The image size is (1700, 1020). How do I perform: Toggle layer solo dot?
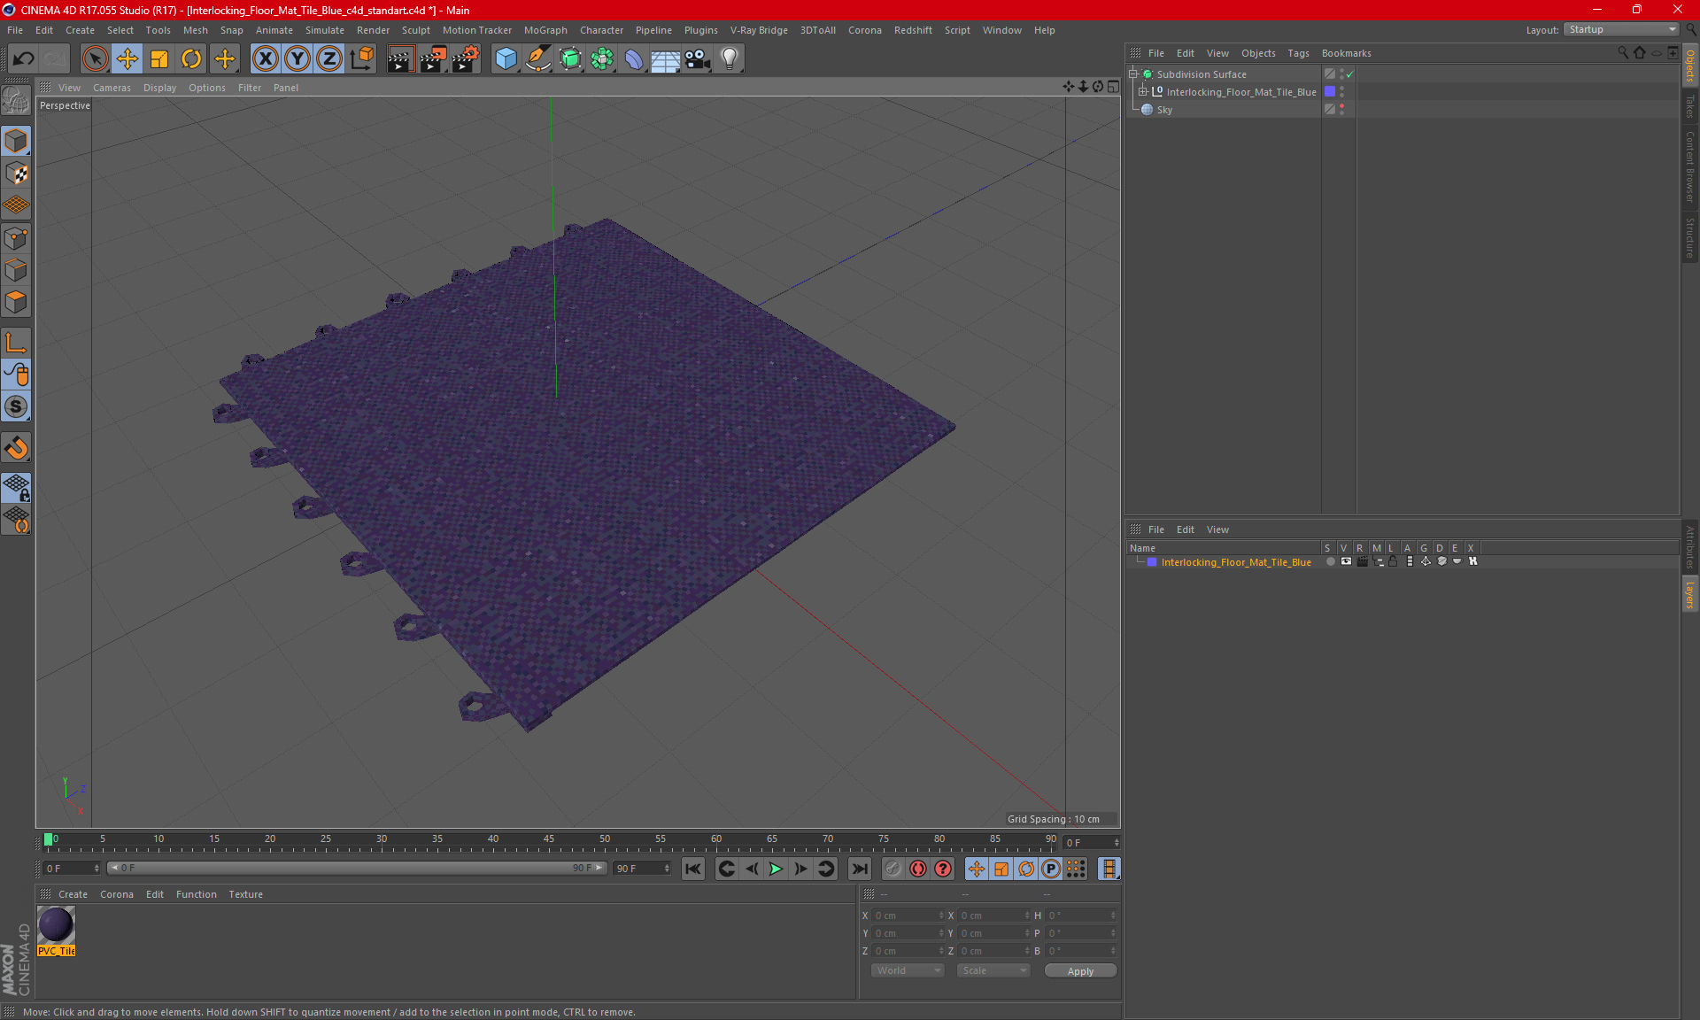pyautogui.click(x=1330, y=561)
